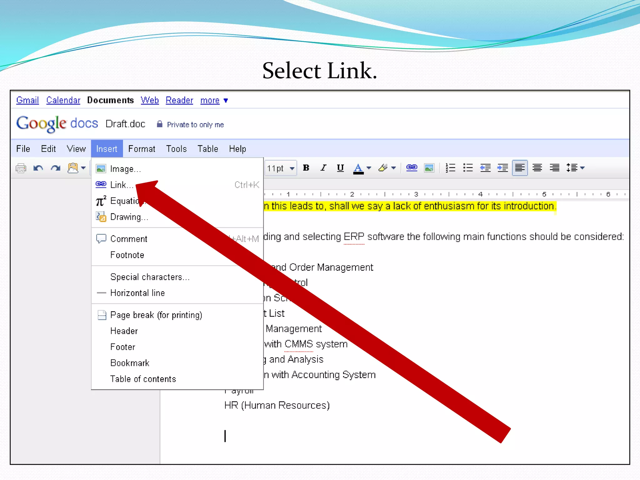Choose Drawing... from Insert menu
640x480 pixels.
pyautogui.click(x=177, y=217)
